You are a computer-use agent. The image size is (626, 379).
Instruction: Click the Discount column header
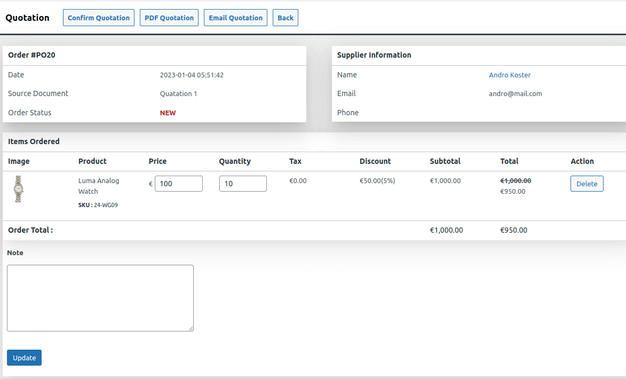375,161
